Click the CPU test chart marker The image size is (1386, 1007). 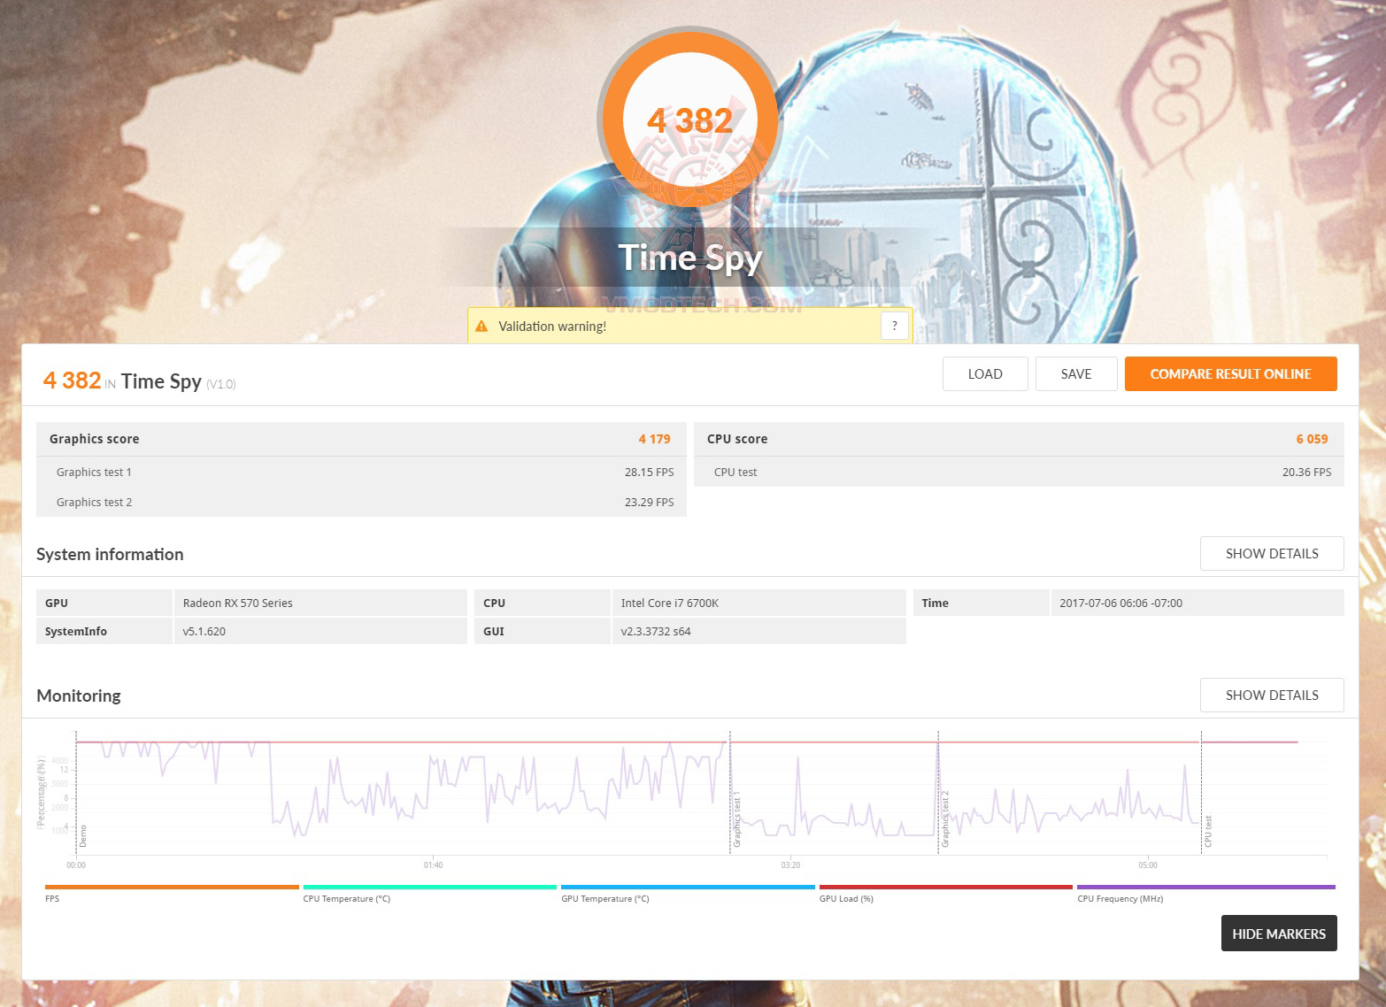pyautogui.click(x=1208, y=831)
